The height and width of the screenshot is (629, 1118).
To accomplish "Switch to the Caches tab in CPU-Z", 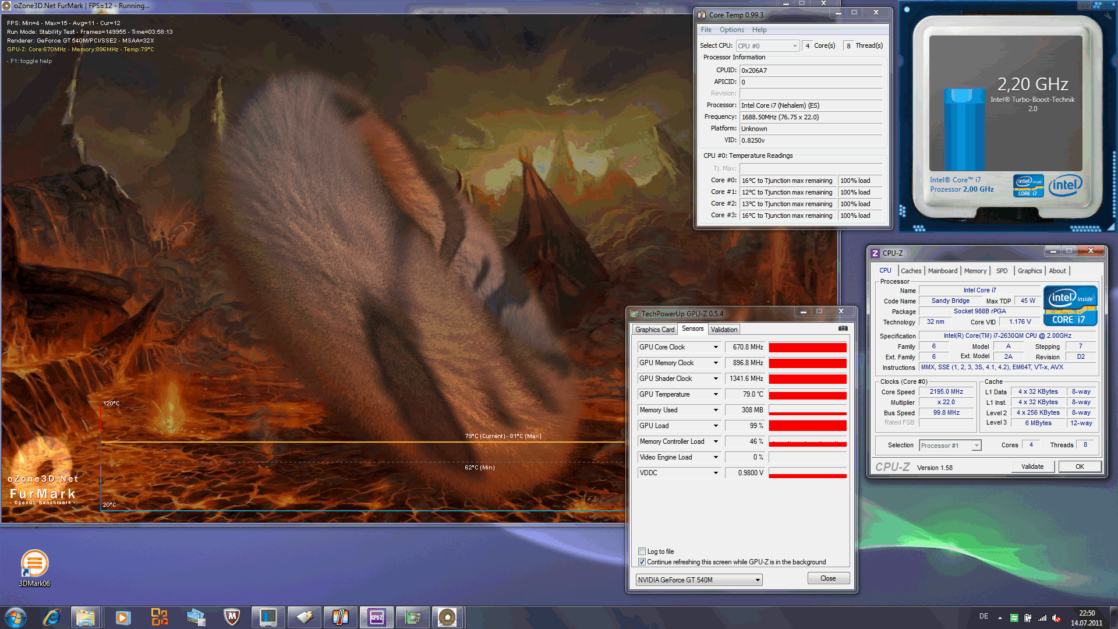I will [x=911, y=271].
